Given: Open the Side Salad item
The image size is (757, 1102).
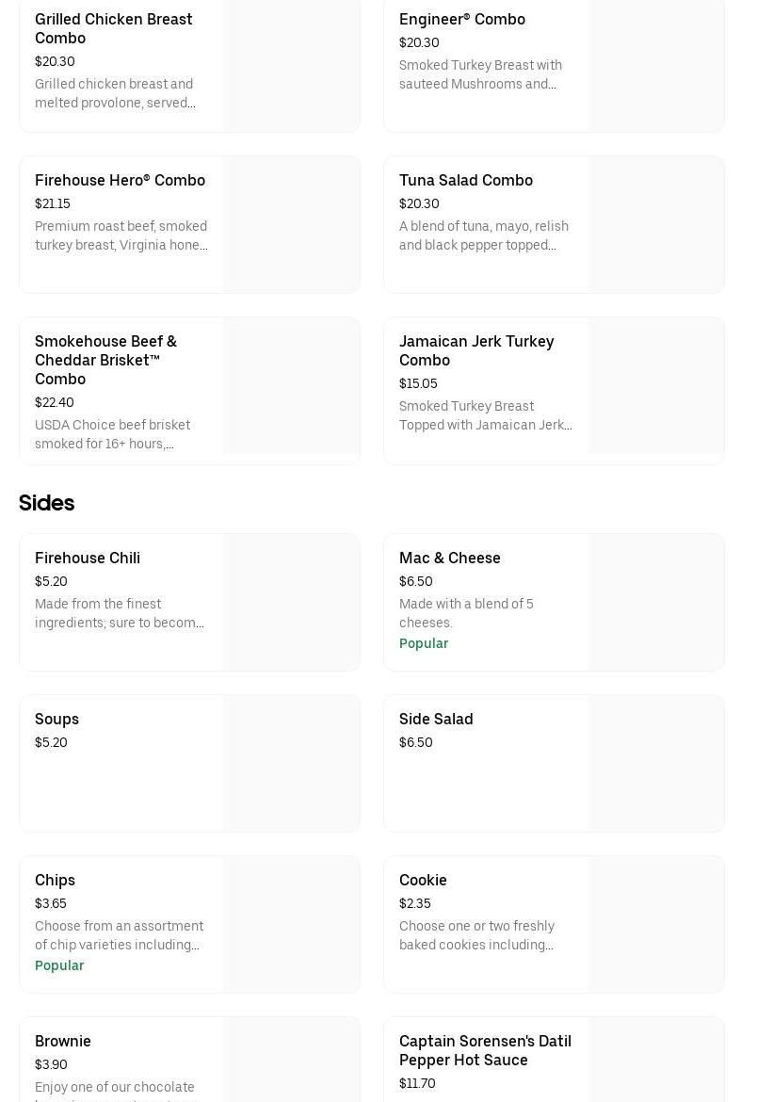Looking at the screenshot, I should tap(436, 719).
